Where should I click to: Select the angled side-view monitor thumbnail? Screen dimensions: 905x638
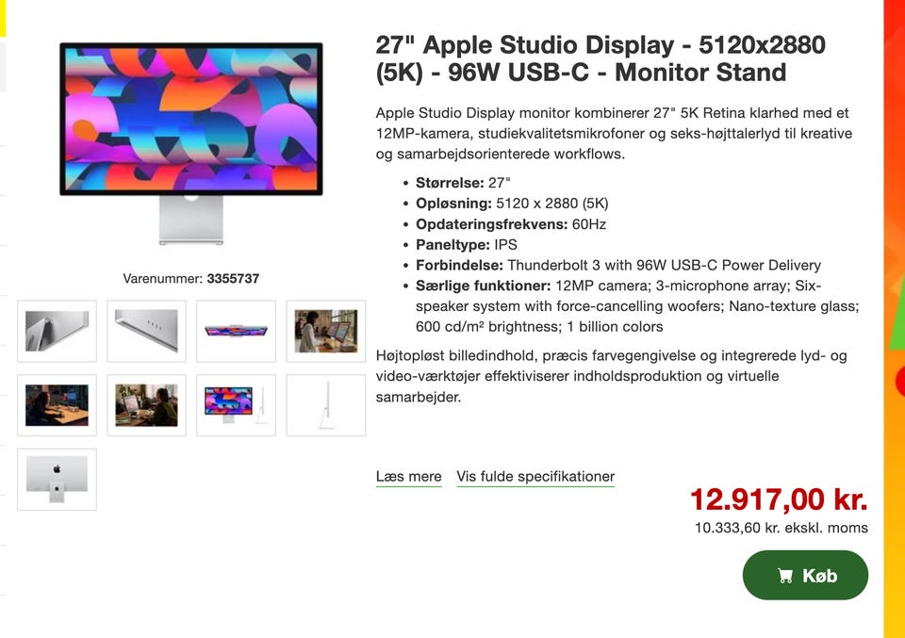coord(58,331)
